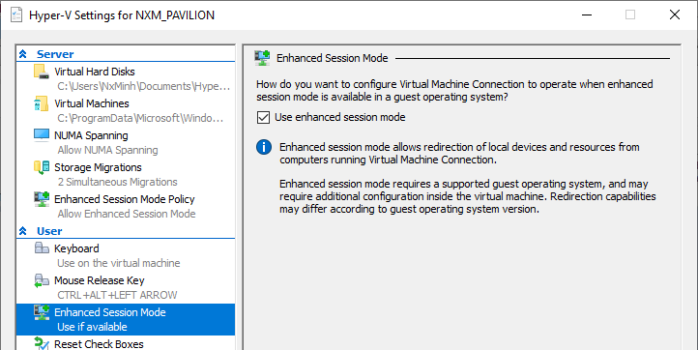Click the Virtual Hard Disks folder icon
Image resolution: width=698 pixels, height=350 pixels.
pos(42,72)
